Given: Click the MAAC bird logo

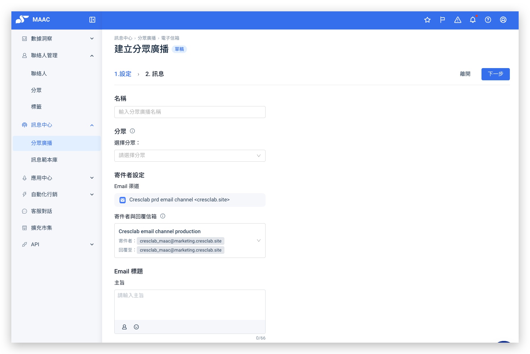Looking at the screenshot, I should pyautogui.click(x=22, y=19).
